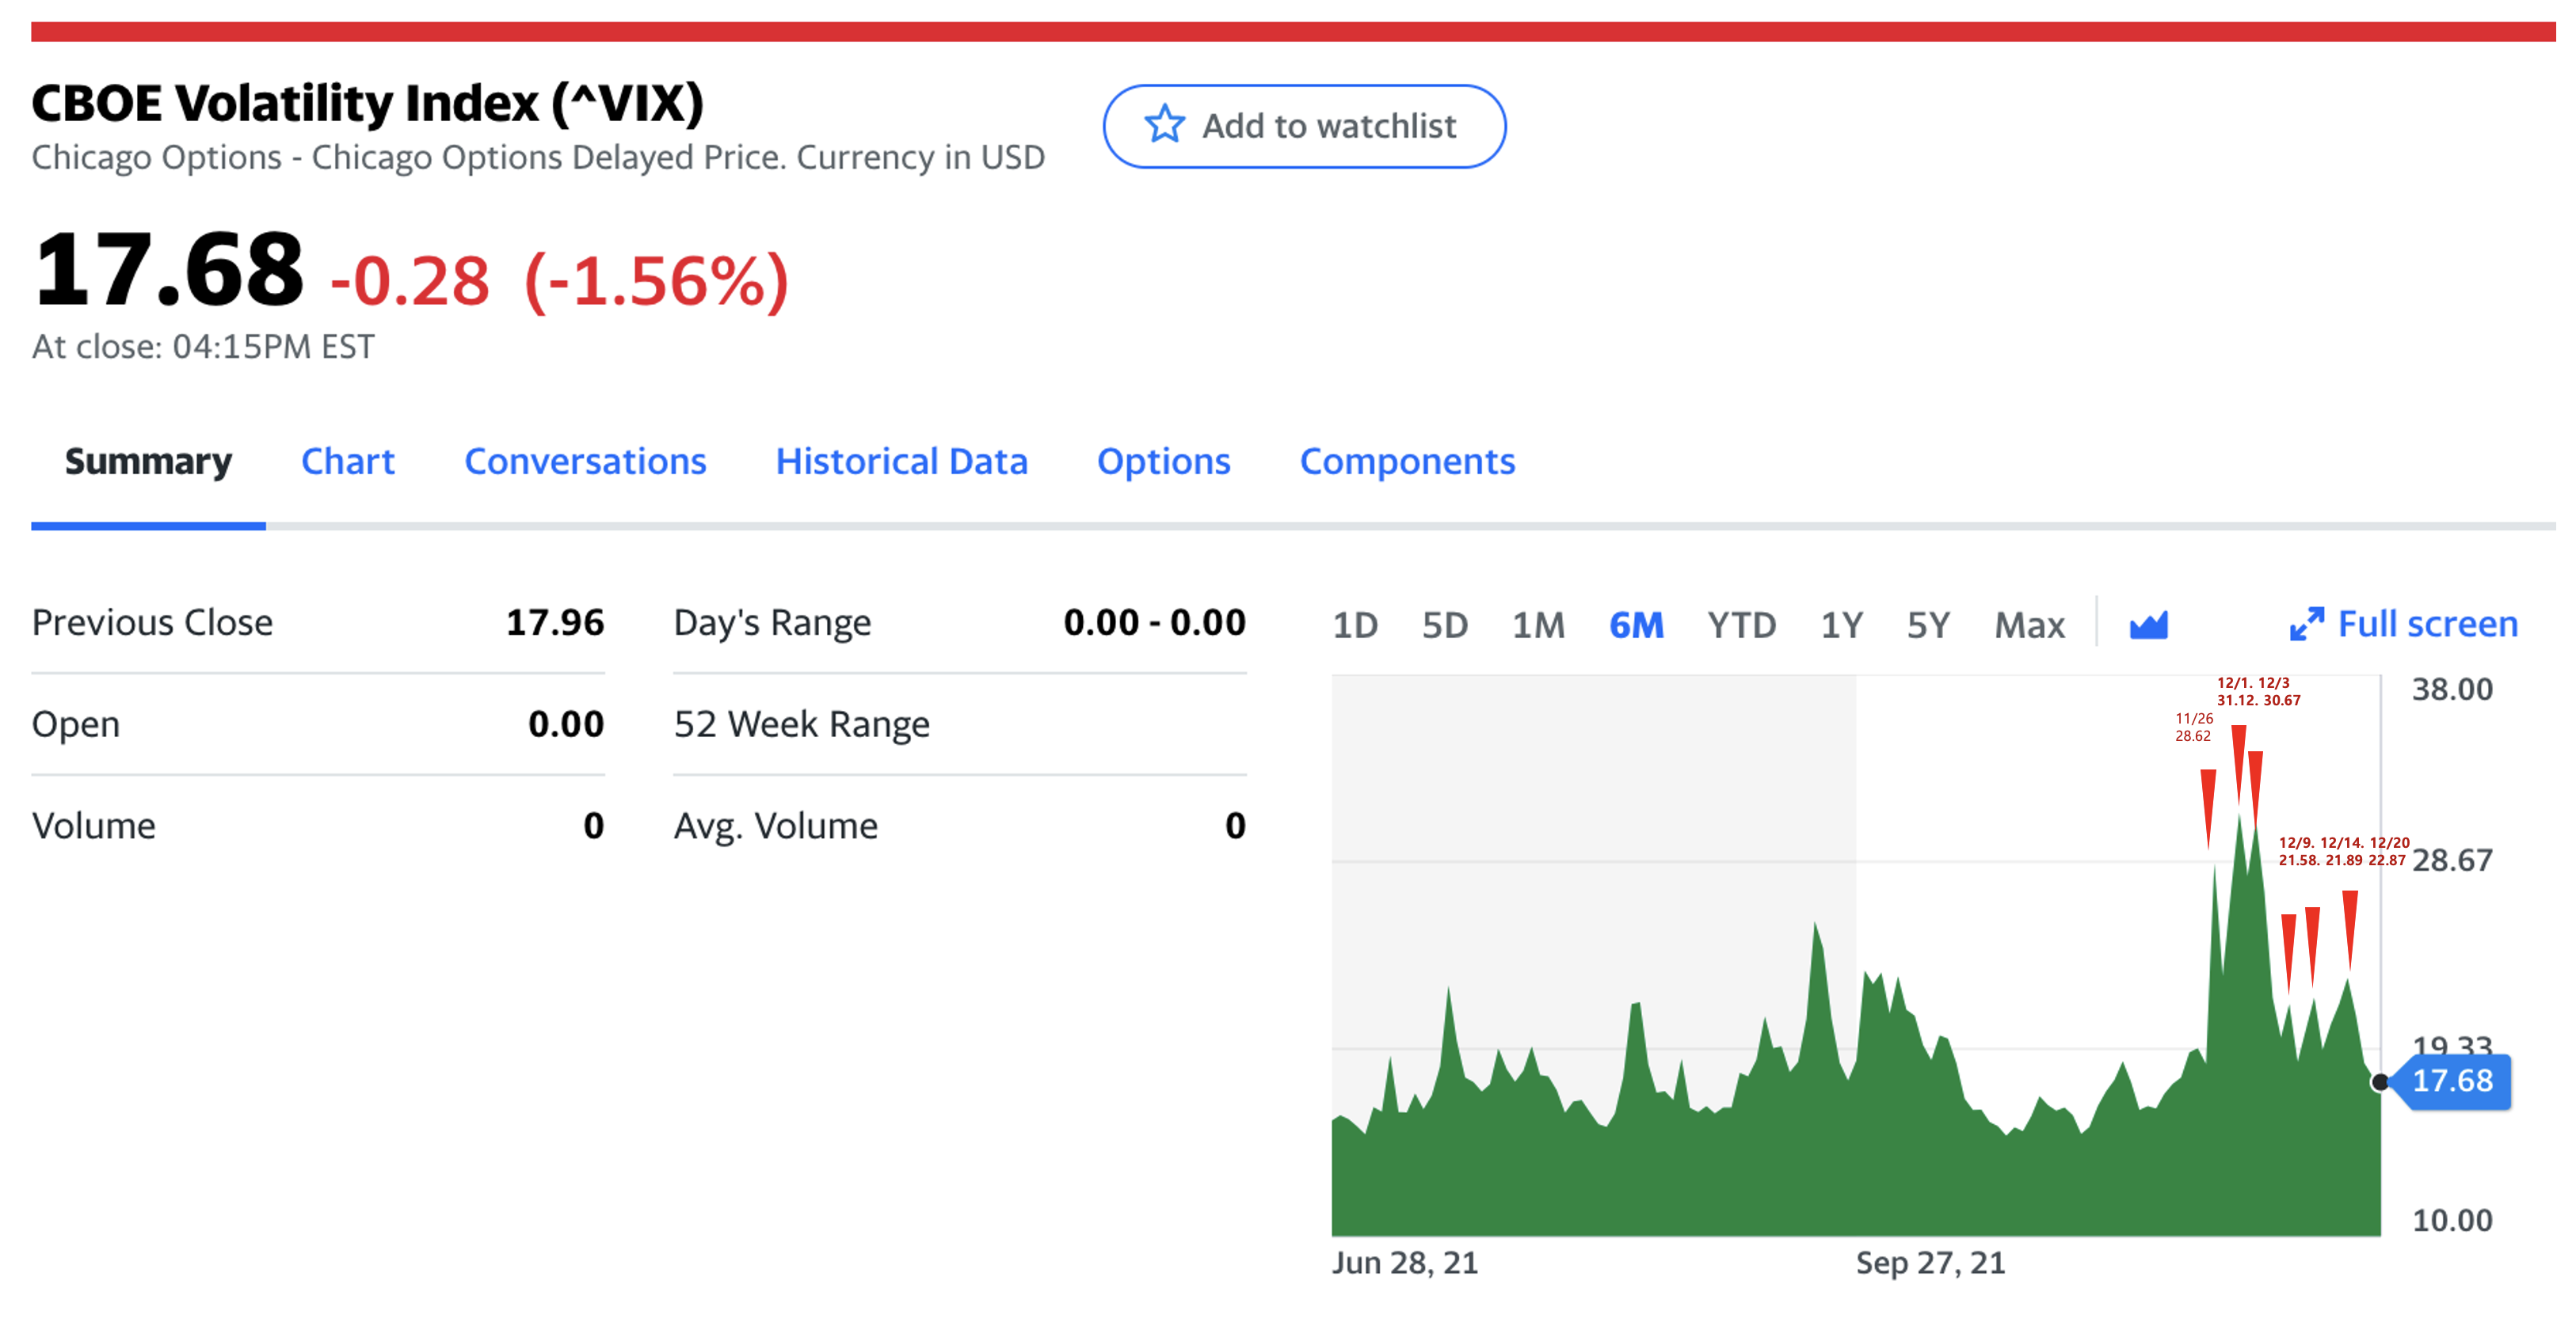Open the Full screen chart link

point(2427,625)
